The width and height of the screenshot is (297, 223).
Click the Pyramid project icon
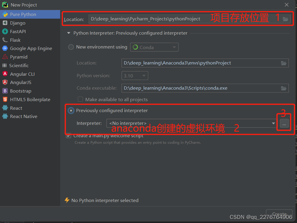[5, 57]
